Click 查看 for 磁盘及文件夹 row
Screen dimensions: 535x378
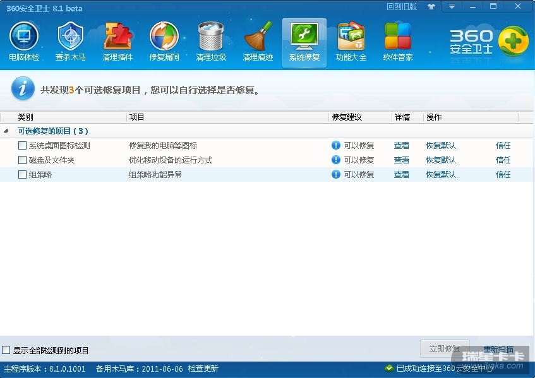(x=401, y=160)
